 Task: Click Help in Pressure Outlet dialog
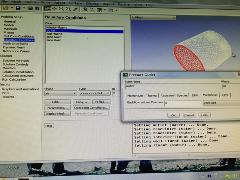point(204,115)
